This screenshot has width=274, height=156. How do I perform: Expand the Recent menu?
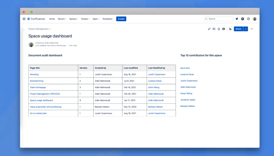point(62,19)
